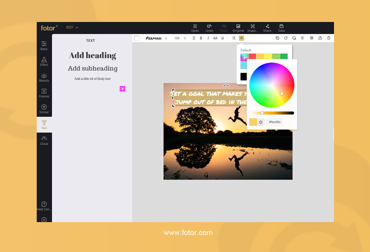Save color to favorites with star icon
The width and height of the screenshot is (370, 252).
pyautogui.click(x=261, y=122)
